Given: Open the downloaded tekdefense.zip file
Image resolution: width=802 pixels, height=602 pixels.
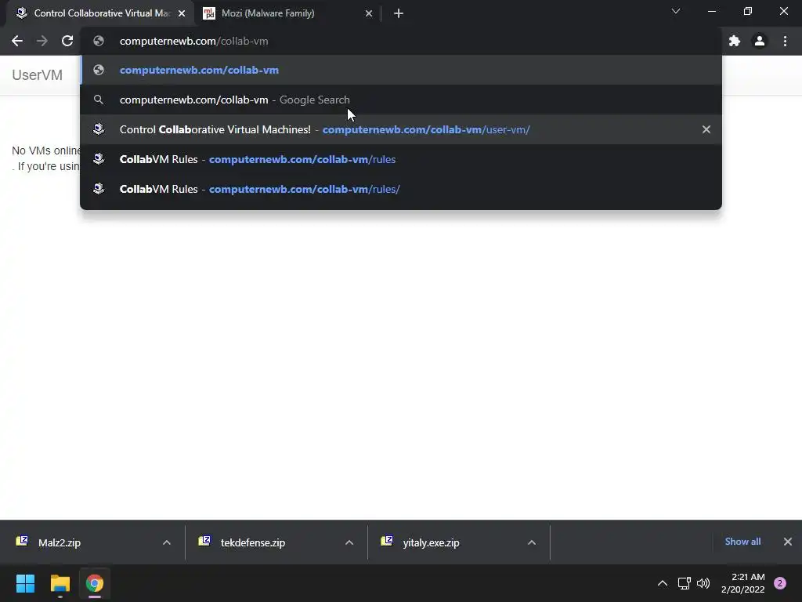Looking at the screenshot, I should (x=253, y=542).
